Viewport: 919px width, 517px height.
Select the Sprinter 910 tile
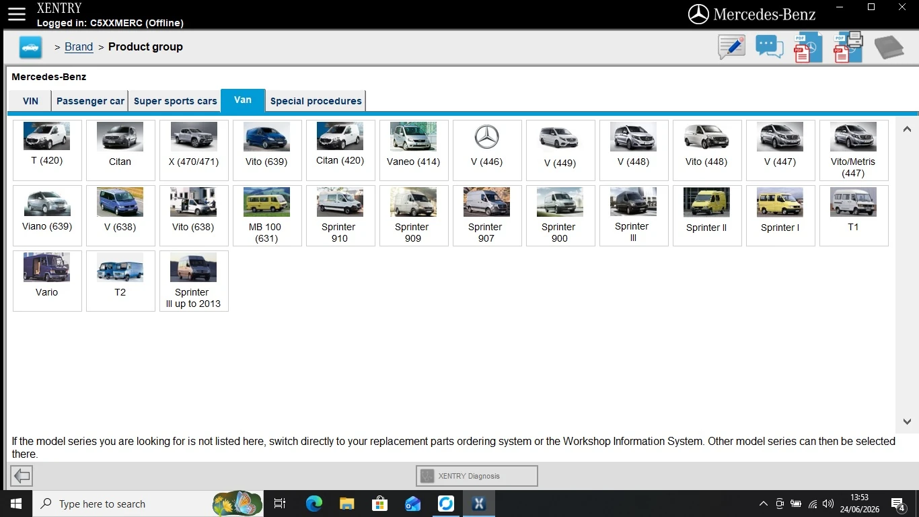340,215
